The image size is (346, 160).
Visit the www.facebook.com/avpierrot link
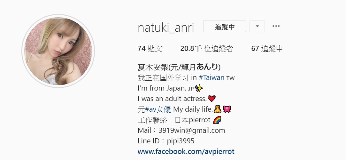(x=186, y=151)
